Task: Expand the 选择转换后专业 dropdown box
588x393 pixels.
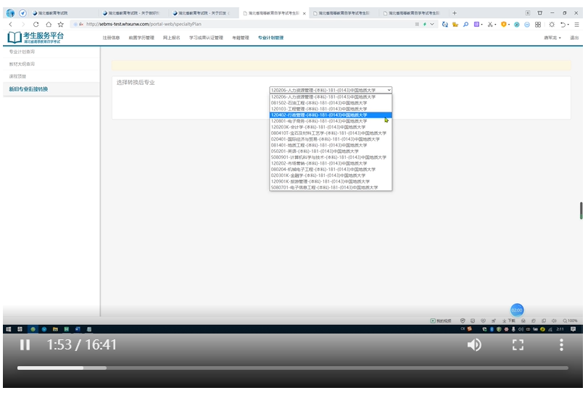Action: (331, 90)
